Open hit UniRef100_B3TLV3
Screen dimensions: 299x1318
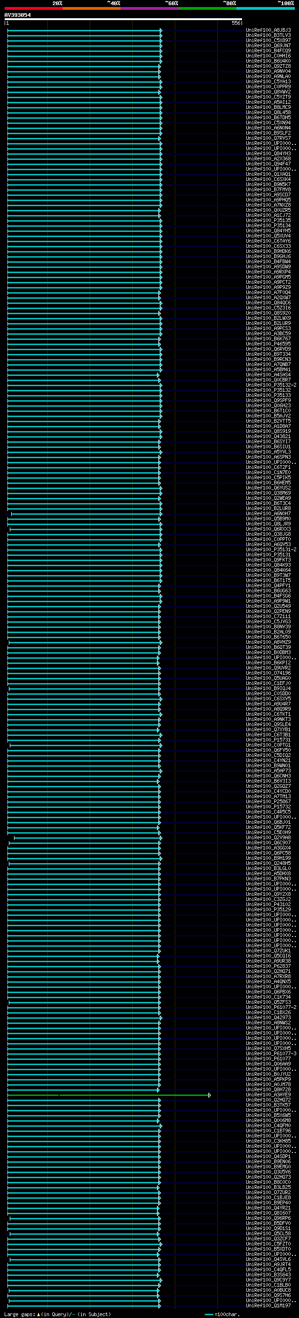(268, 36)
